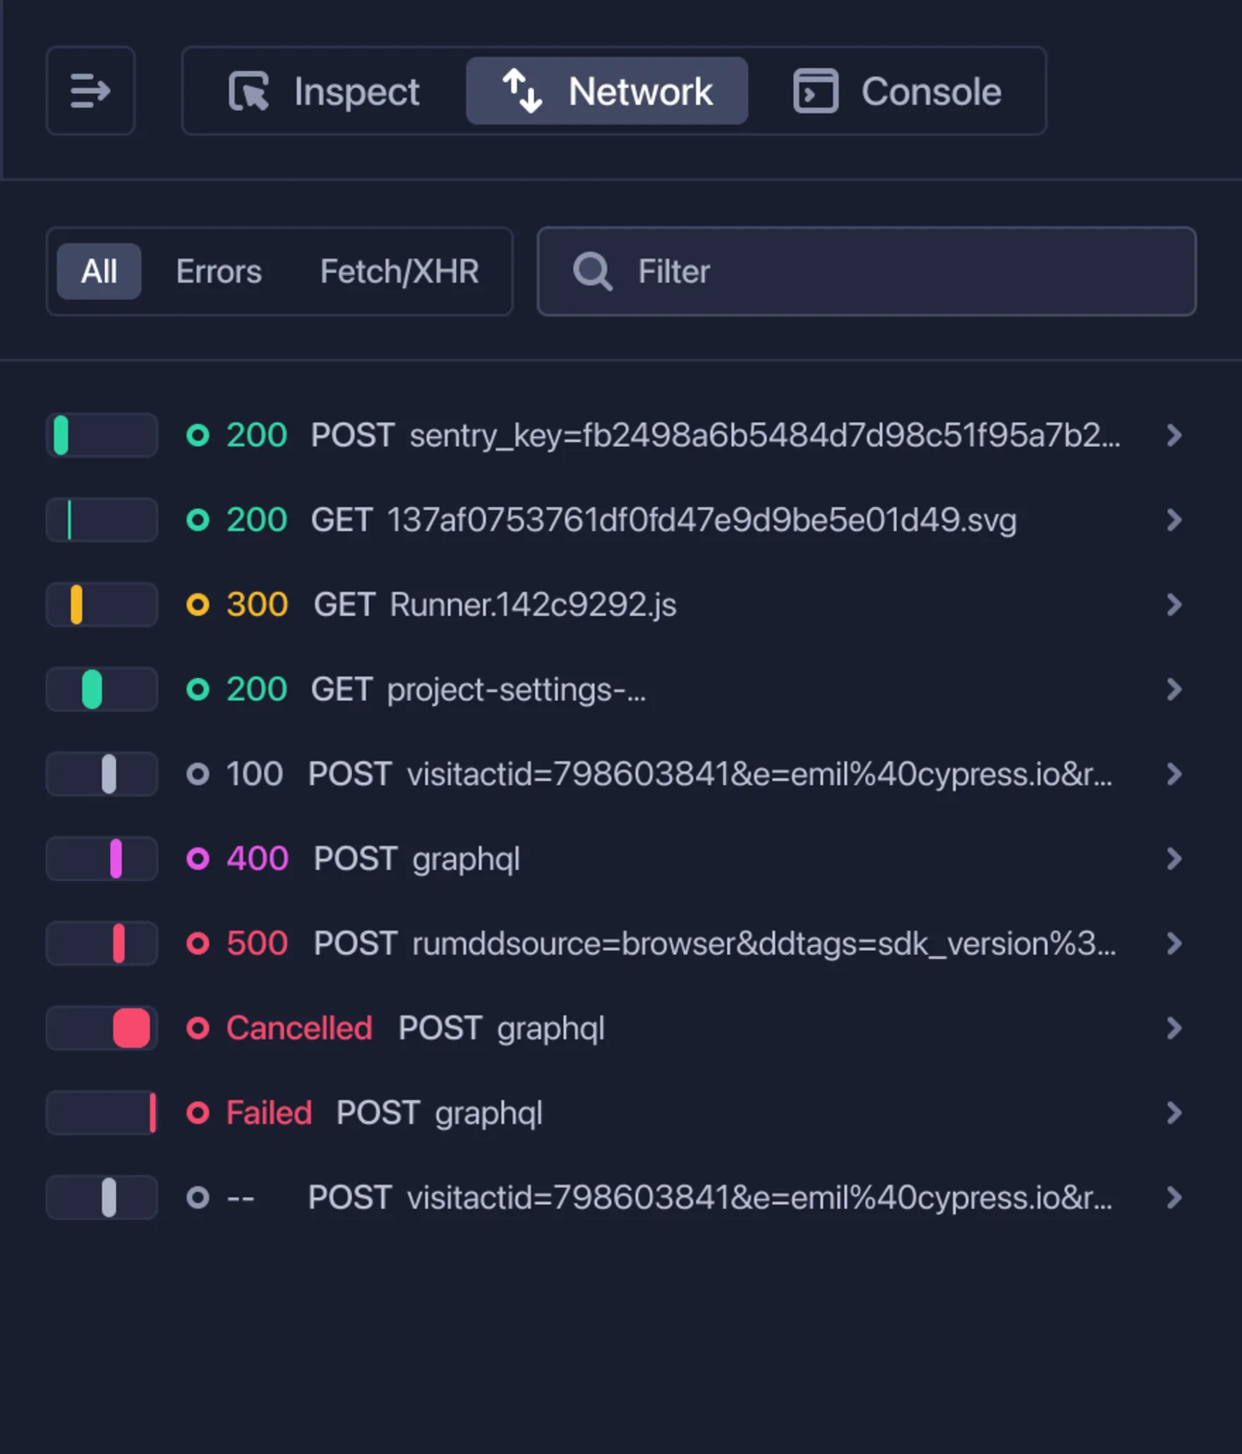Viewport: 1242px width, 1454px height.
Task: Click gray status circle of 100 request
Action: (198, 774)
